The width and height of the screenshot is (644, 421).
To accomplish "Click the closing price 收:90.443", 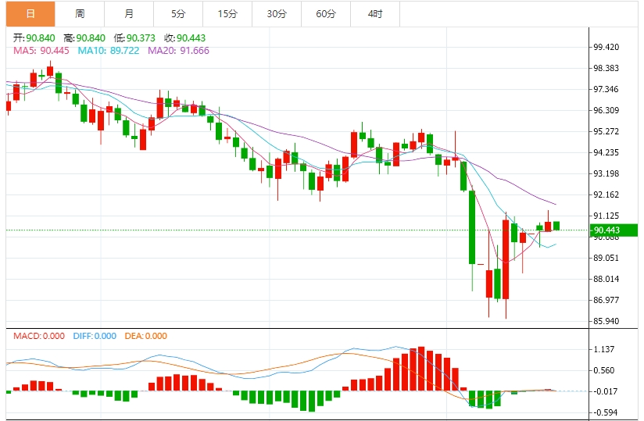I will (x=184, y=38).
